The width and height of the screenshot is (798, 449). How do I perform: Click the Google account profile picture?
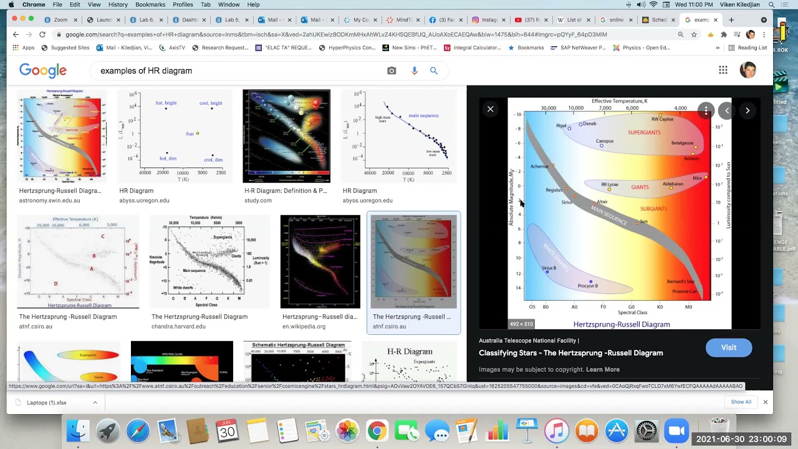pos(748,70)
